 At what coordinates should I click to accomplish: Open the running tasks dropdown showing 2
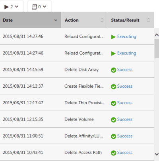[x=12, y=6]
